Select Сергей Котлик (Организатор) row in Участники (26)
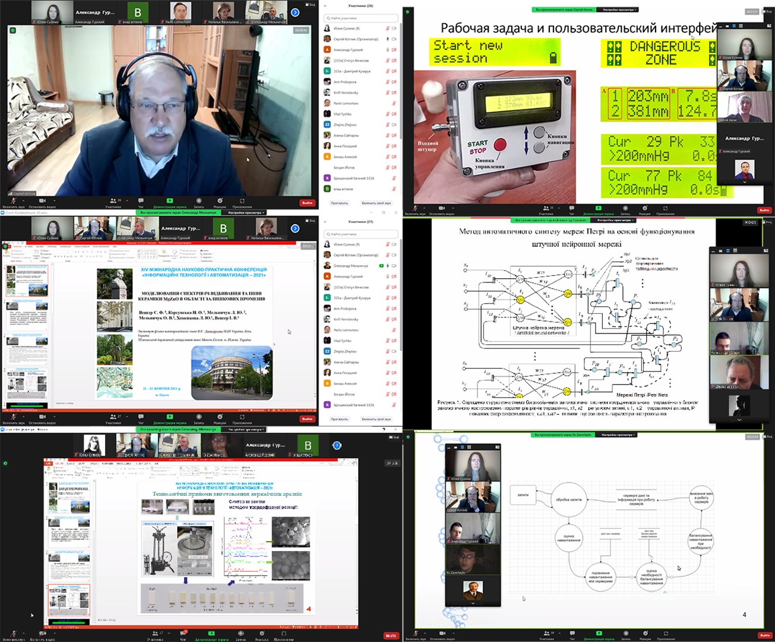 click(x=360, y=39)
